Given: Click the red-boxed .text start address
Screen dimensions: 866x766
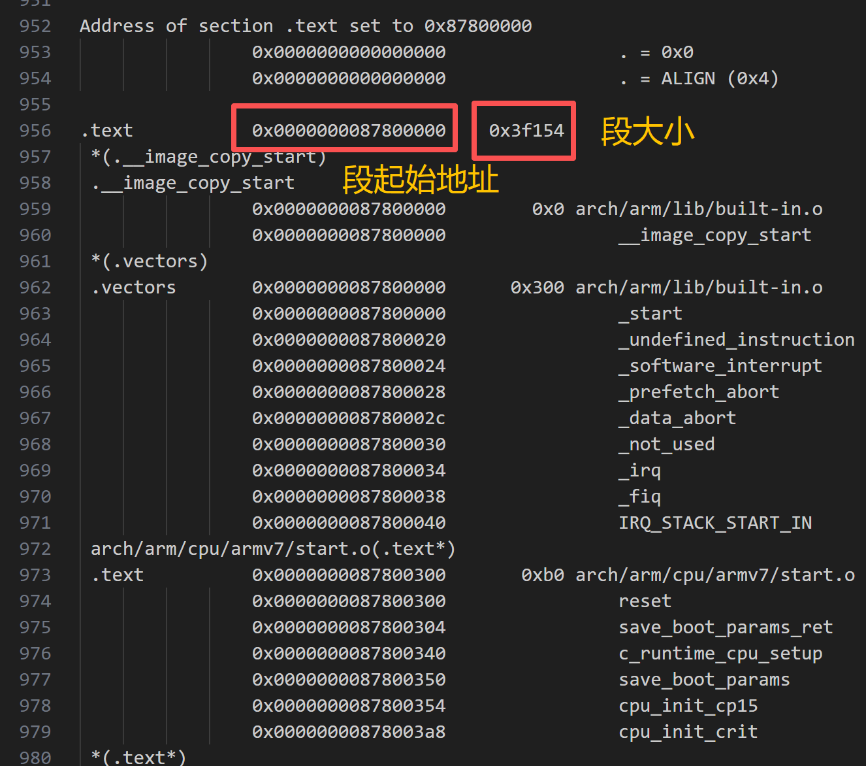Looking at the screenshot, I should point(349,131).
